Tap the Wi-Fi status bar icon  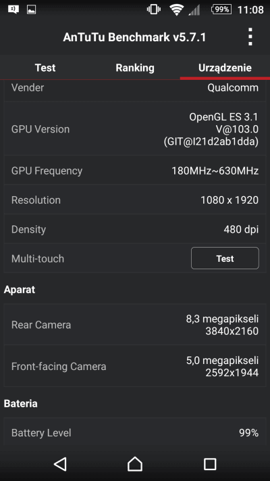tap(176, 10)
